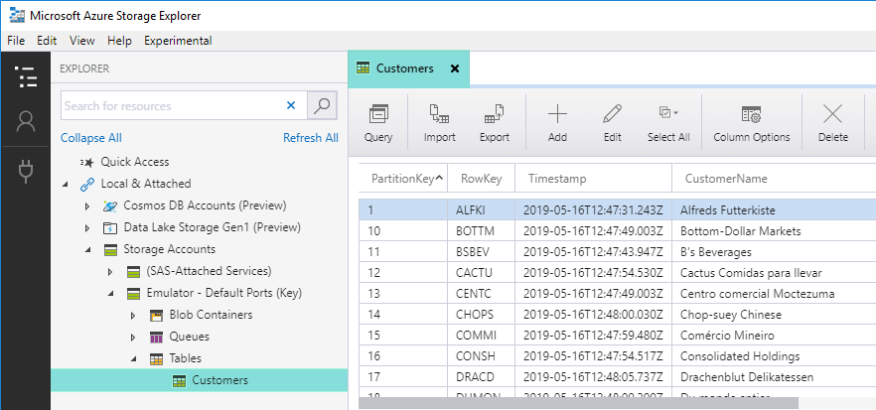Viewport: 876px width, 410px height.
Task: Sort by RowKey column header
Action: click(481, 179)
